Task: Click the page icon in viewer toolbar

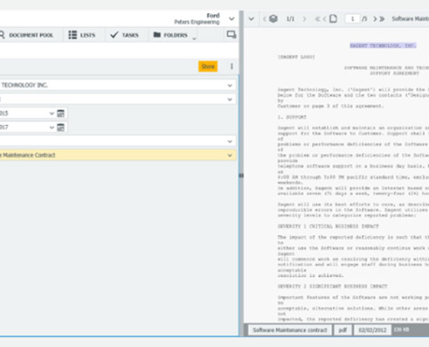Action: [334, 19]
